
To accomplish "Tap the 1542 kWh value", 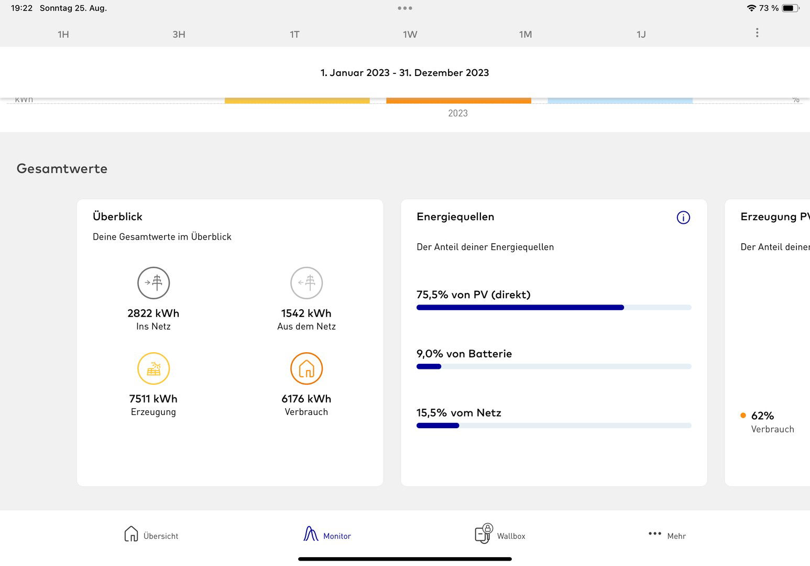I will (x=307, y=313).
